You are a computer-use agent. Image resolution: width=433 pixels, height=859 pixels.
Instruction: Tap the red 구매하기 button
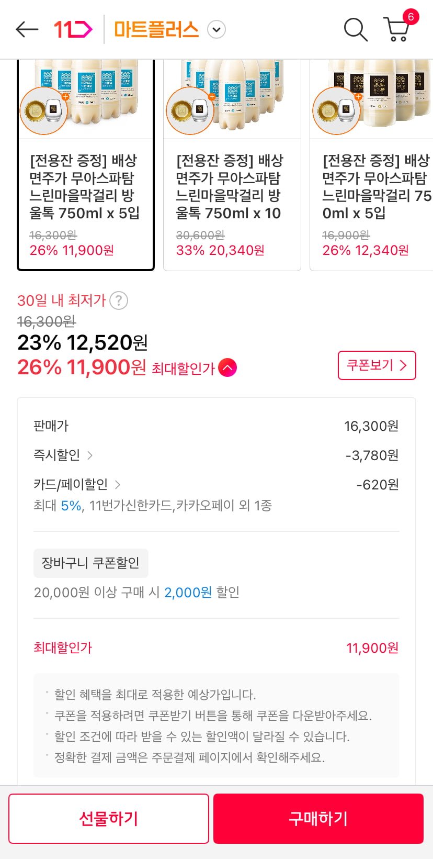318,818
